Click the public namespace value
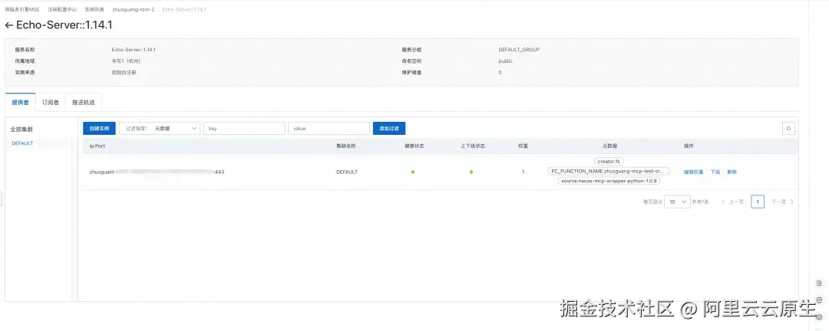829x331 pixels. pos(505,61)
